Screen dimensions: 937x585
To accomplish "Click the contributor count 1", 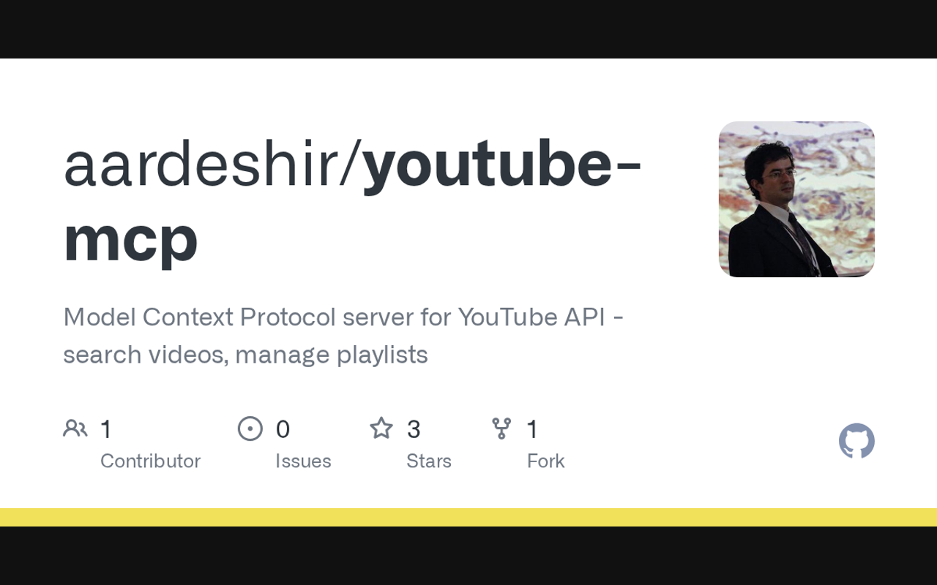I will tap(106, 429).
